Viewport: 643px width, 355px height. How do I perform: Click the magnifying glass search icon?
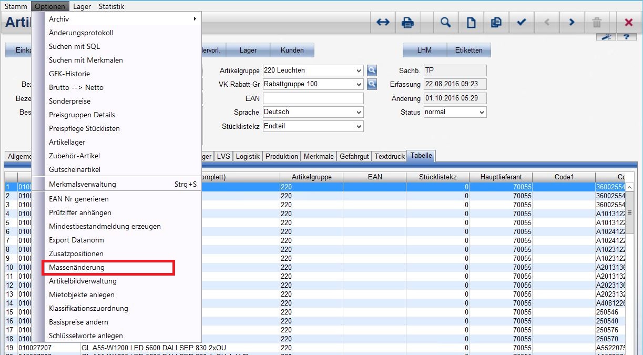tap(445, 23)
